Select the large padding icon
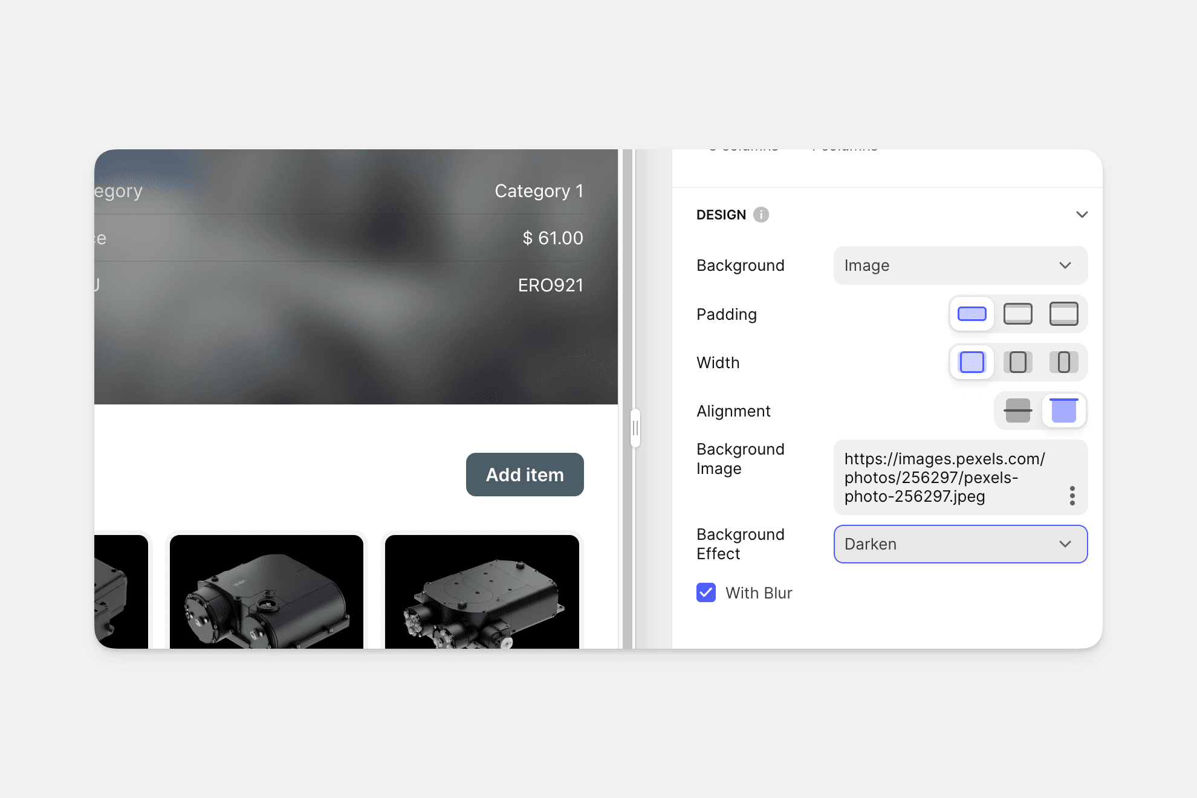Image resolution: width=1197 pixels, height=798 pixels. coord(1063,314)
